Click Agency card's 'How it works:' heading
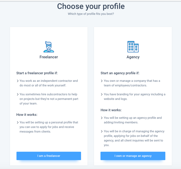 pyautogui.click(x=111, y=110)
